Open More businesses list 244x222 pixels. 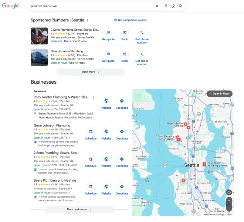point(79,209)
